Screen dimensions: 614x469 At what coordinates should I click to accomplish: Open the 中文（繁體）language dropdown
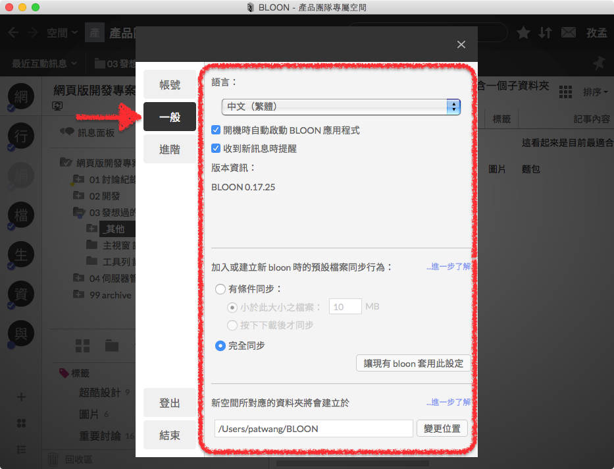[x=341, y=107]
